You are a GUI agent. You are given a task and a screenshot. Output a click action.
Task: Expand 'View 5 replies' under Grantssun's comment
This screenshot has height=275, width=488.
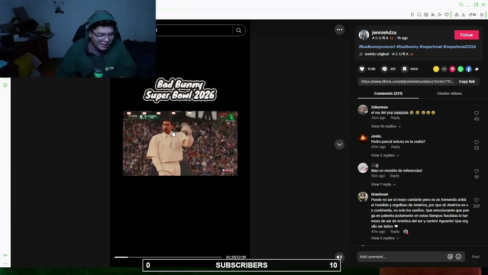tap(385, 238)
